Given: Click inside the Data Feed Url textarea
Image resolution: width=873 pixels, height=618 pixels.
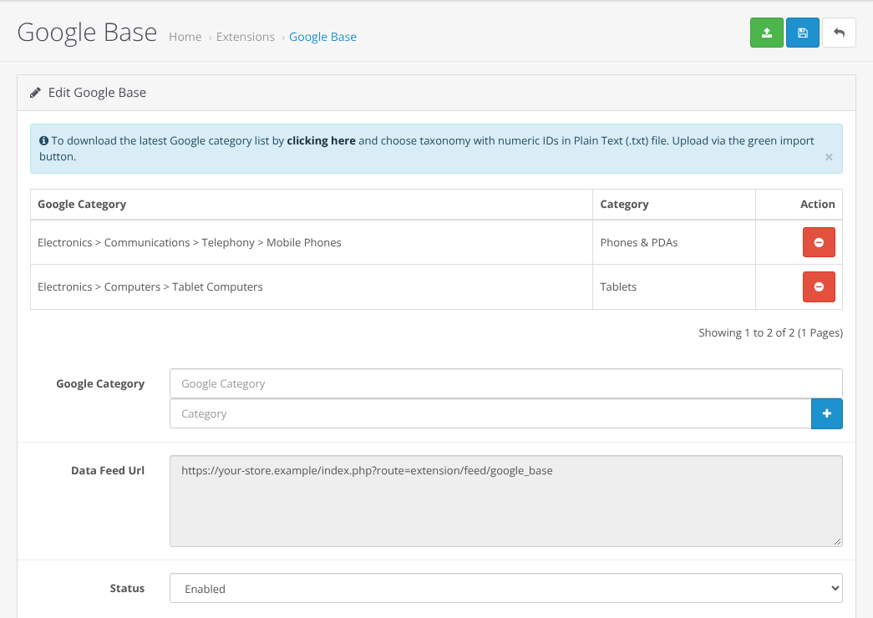Looking at the screenshot, I should pos(505,501).
